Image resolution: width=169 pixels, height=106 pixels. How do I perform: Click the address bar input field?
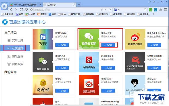(x=67, y=10)
